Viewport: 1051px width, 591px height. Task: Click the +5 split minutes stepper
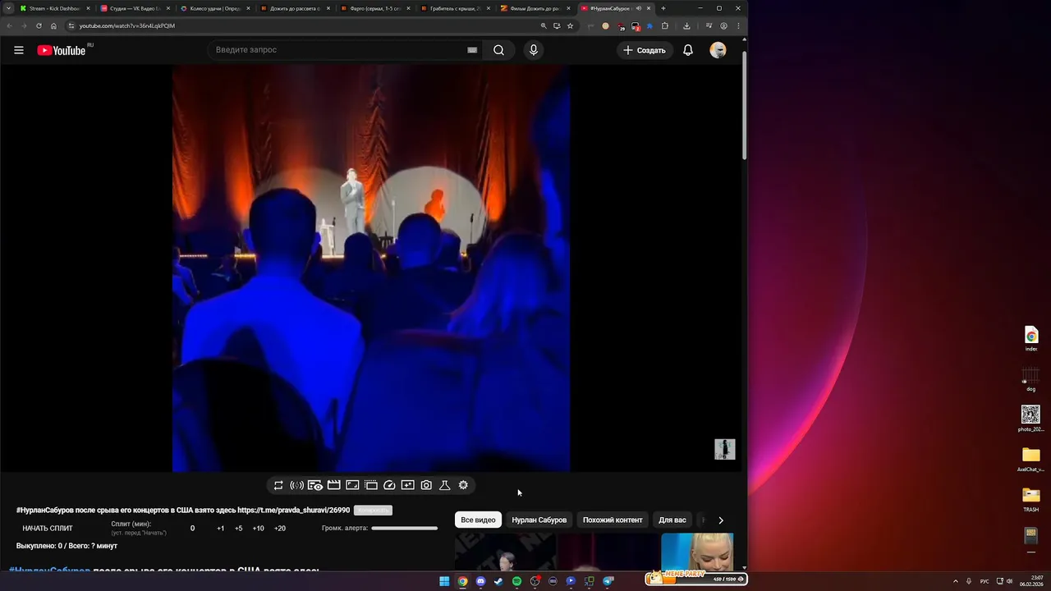click(x=238, y=529)
